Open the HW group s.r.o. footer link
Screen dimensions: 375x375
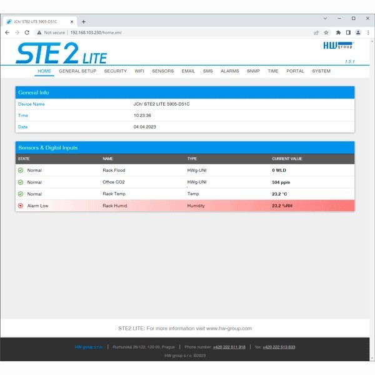(x=89, y=347)
